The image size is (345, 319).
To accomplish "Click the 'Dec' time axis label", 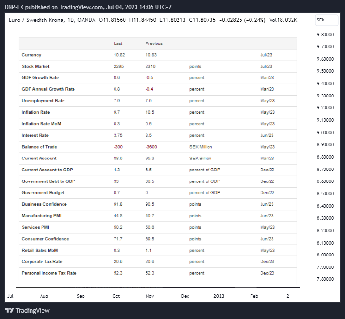I will click(x=185, y=296).
